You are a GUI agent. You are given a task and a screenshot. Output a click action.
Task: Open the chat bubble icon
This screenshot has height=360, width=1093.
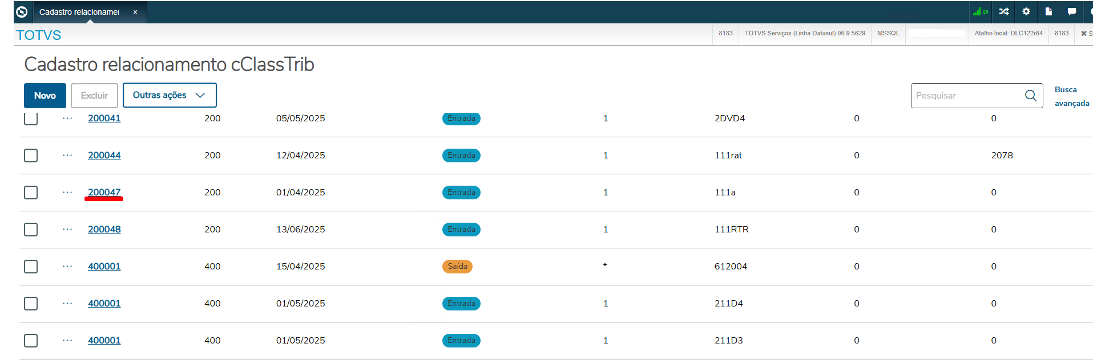pos(1071,11)
